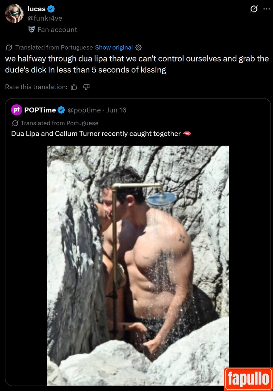Screen dimensions: 273x391
Task: Open the quoted tweet photo
Action: [138, 266]
